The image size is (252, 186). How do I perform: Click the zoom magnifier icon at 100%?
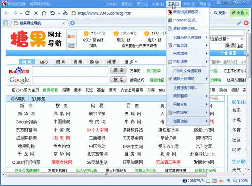(x=235, y=181)
